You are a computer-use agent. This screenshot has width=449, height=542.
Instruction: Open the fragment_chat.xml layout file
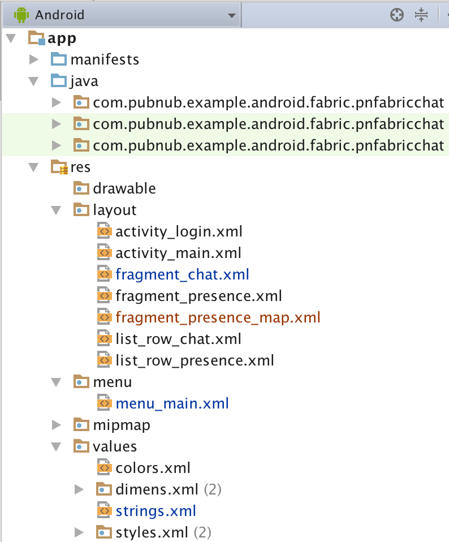pyautogui.click(x=182, y=274)
